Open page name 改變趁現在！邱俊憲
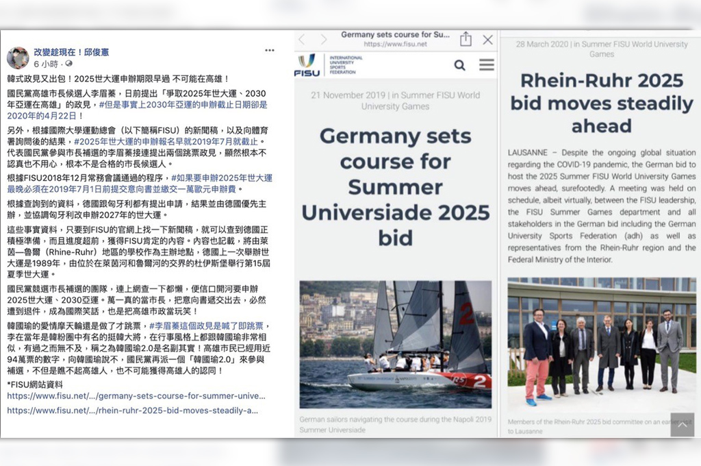 coord(72,51)
